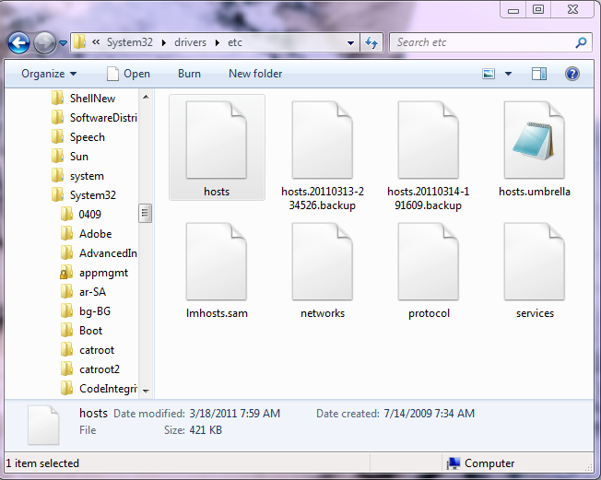Click drivers in the address path

(x=190, y=42)
